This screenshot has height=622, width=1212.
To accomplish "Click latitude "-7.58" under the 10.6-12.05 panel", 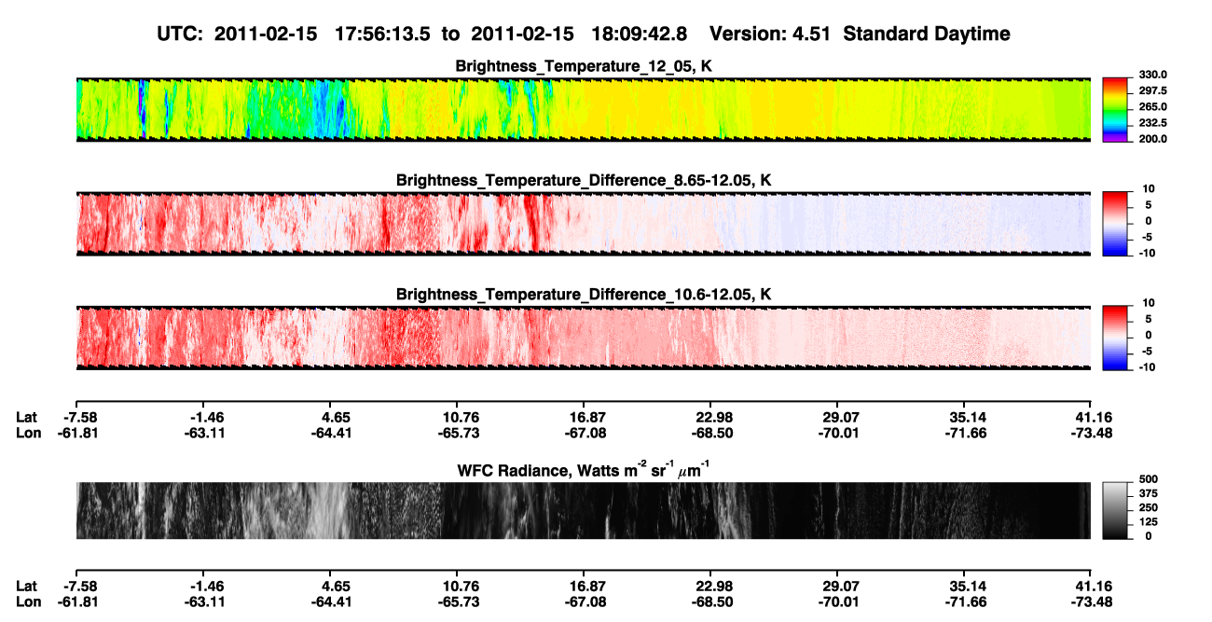I will (x=80, y=417).
